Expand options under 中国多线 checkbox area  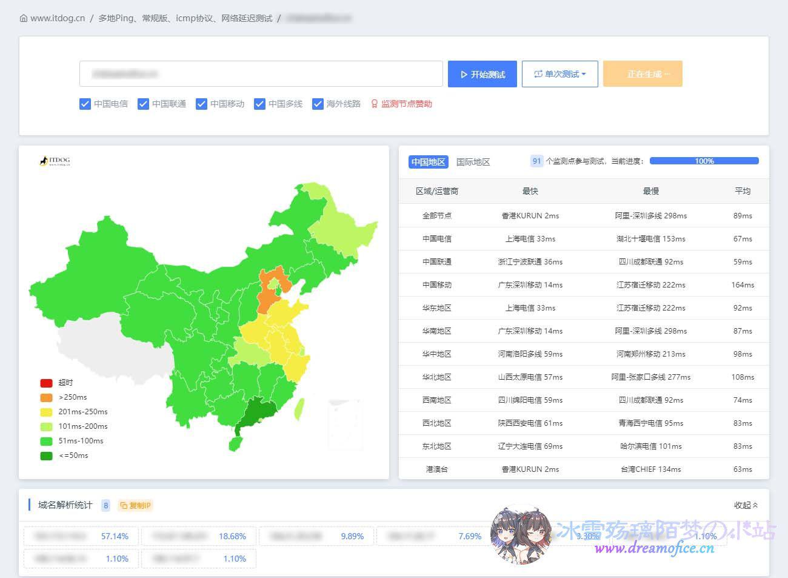pyautogui.click(x=259, y=104)
